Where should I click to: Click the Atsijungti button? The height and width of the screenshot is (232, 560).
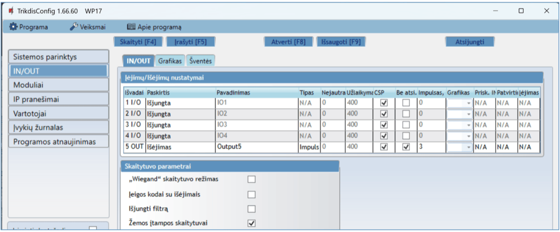point(469,42)
